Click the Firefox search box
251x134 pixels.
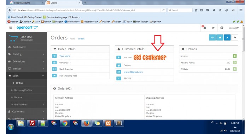tap(180, 10)
